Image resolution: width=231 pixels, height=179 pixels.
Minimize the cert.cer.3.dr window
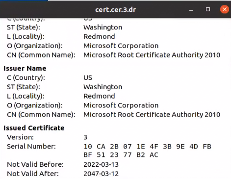191,10
